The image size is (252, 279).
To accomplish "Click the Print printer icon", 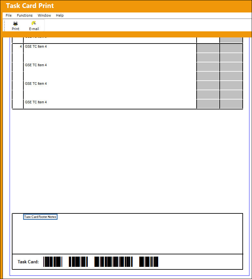I will tap(15, 23).
